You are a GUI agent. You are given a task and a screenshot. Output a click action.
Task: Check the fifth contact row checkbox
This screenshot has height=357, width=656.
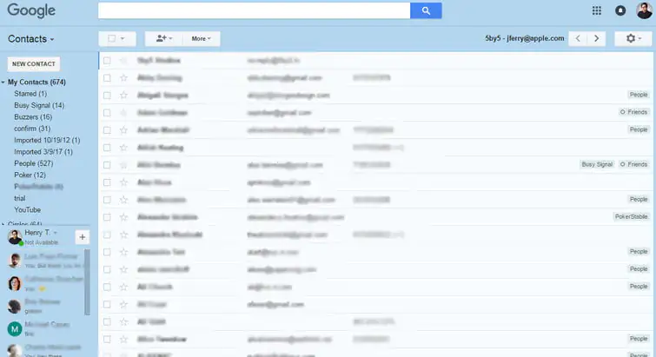click(x=107, y=130)
